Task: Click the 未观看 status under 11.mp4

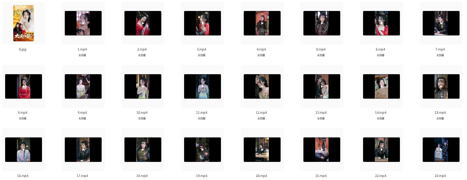Action: (x=201, y=119)
